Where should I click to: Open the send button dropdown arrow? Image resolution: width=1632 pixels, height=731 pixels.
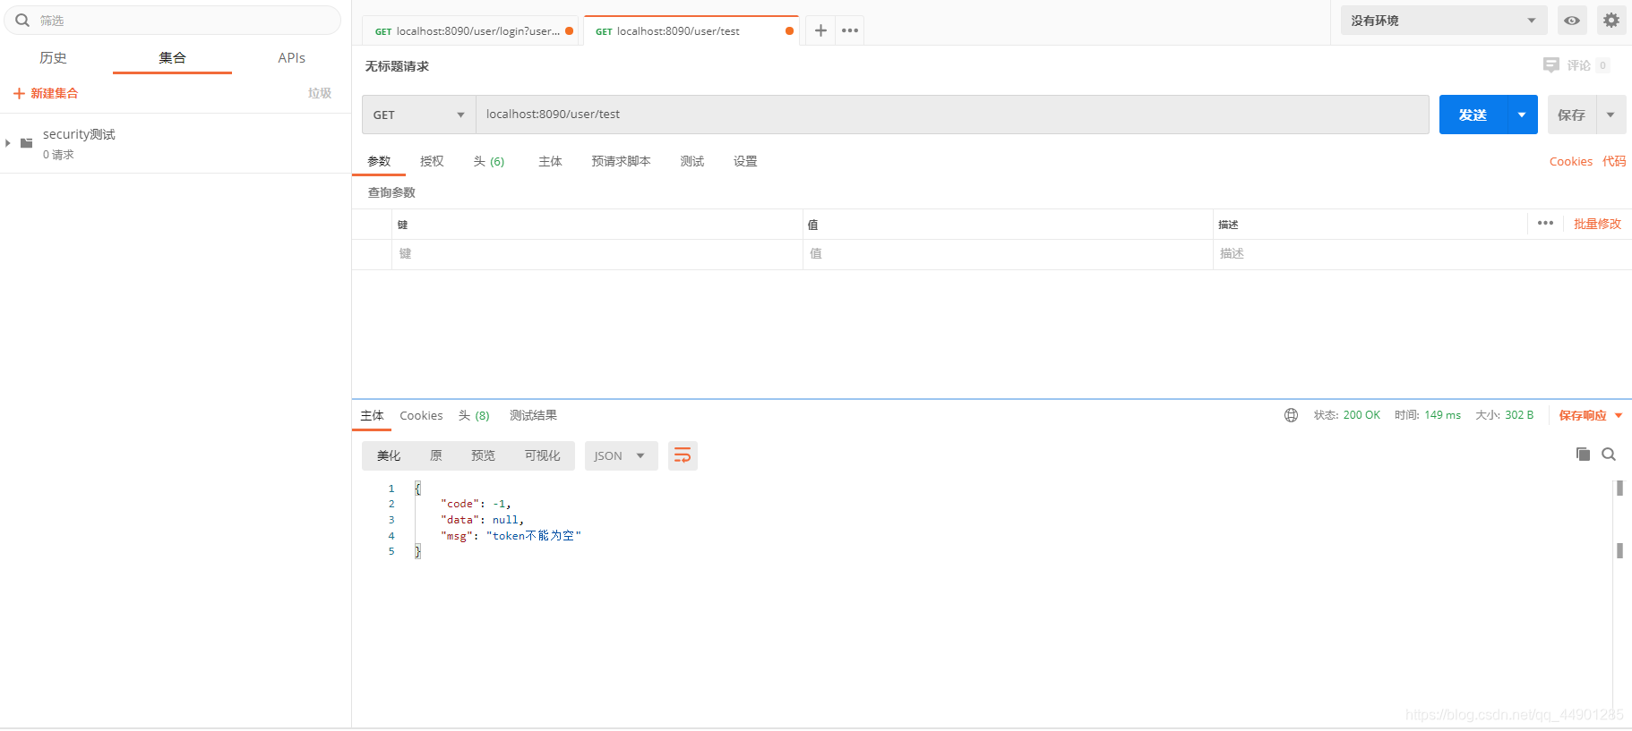(x=1522, y=115)
